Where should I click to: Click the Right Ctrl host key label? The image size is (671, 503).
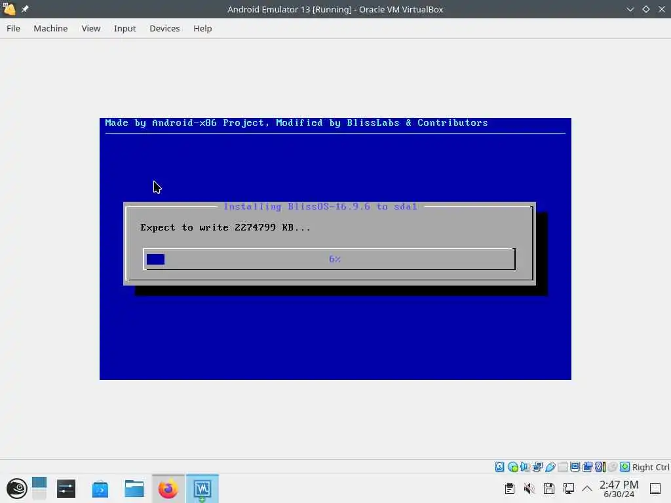(651, 467)
